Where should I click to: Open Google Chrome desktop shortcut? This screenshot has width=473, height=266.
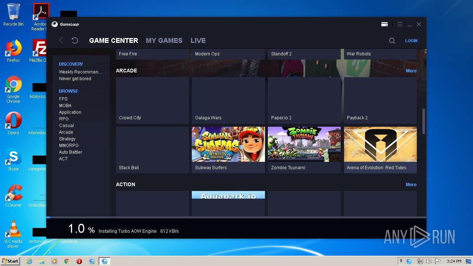tap(13, 89)
